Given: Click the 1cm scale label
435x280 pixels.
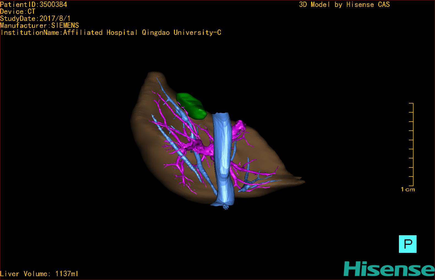Looking at the screenshot, I should click(x=408, y=189).
